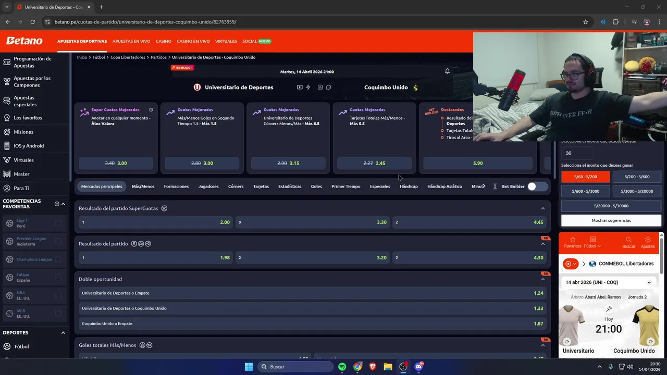Open Apuestas en Vivo in top menu
Screen dimensions: 667x375
point(131,41)
